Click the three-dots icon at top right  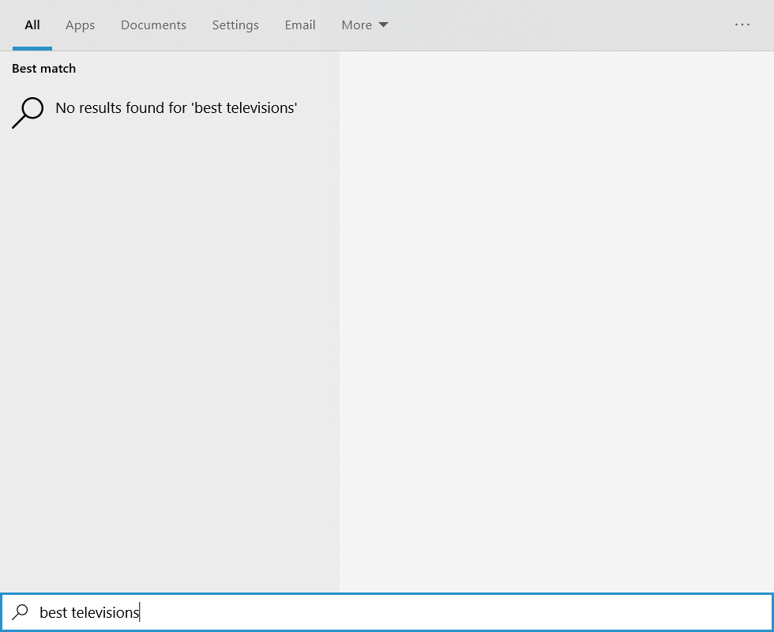742,24
